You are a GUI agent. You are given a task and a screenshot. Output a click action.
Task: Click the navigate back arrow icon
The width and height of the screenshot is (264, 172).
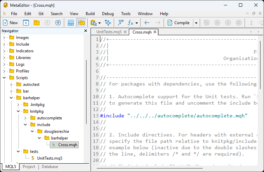147,23
